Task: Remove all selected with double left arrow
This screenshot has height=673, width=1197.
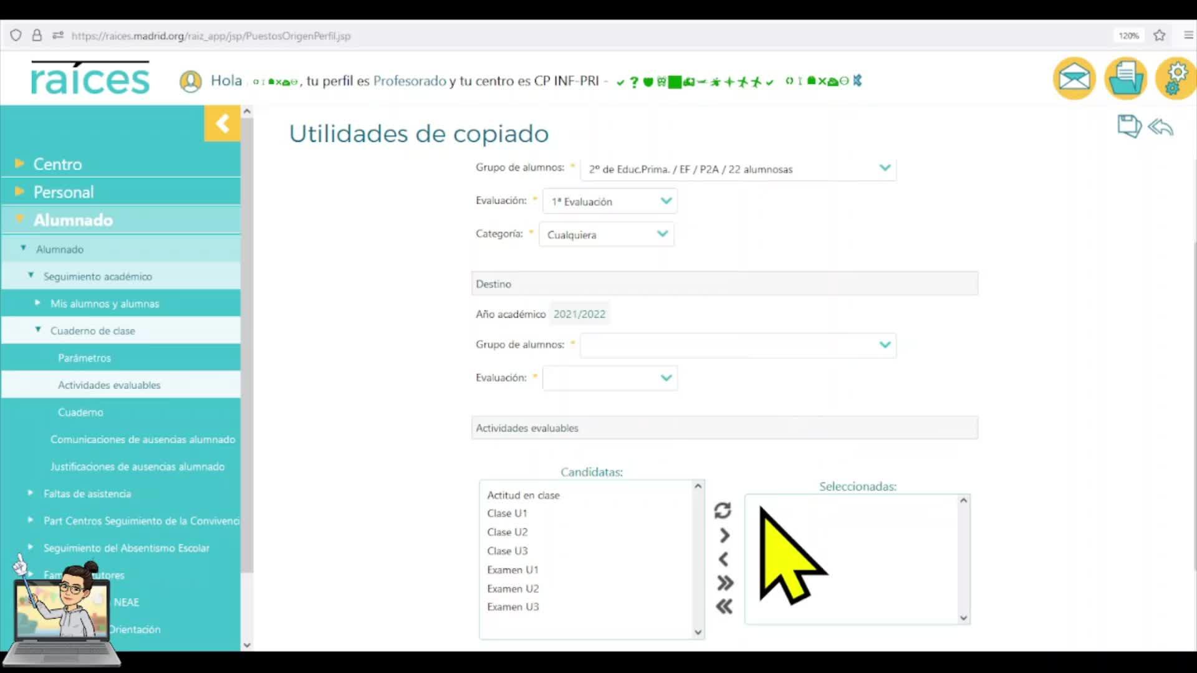Action: (x=724, y=607)
